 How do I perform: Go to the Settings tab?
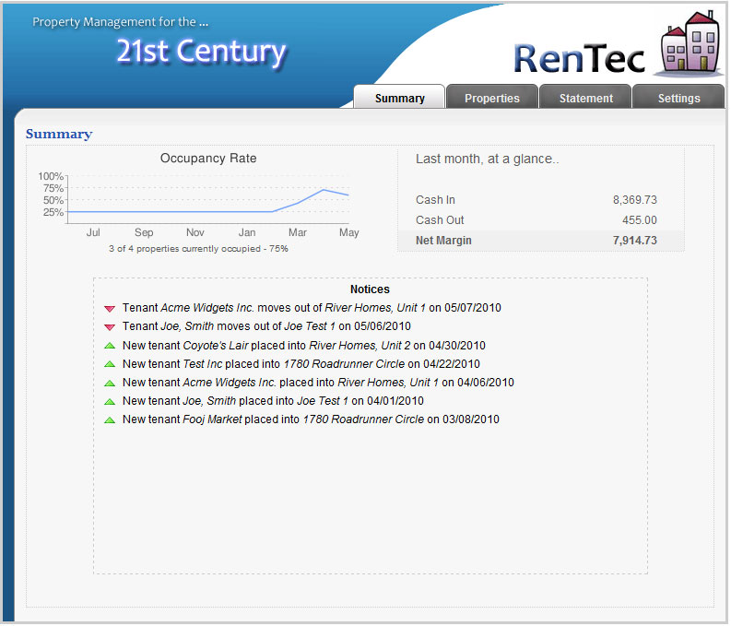pos(678,98)
